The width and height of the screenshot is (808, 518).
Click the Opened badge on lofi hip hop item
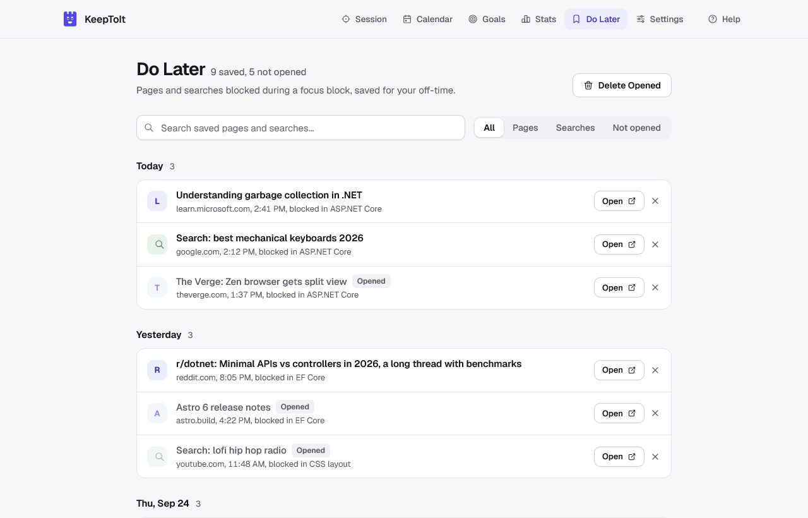pyautogui.click(x=311, y=450)
